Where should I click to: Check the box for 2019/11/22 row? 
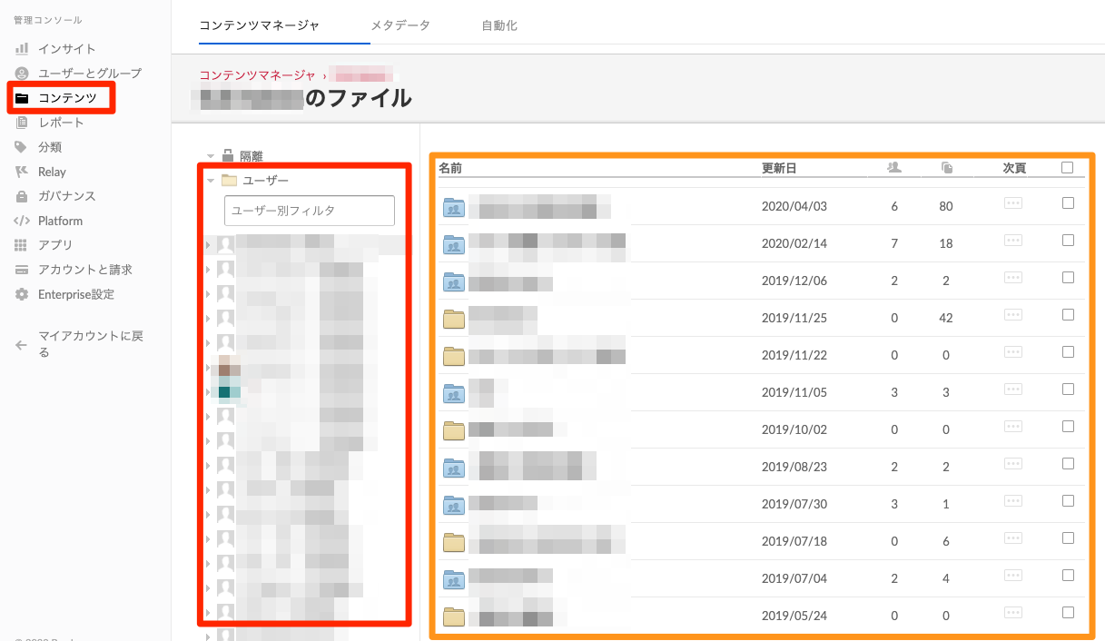point(1068,351)
